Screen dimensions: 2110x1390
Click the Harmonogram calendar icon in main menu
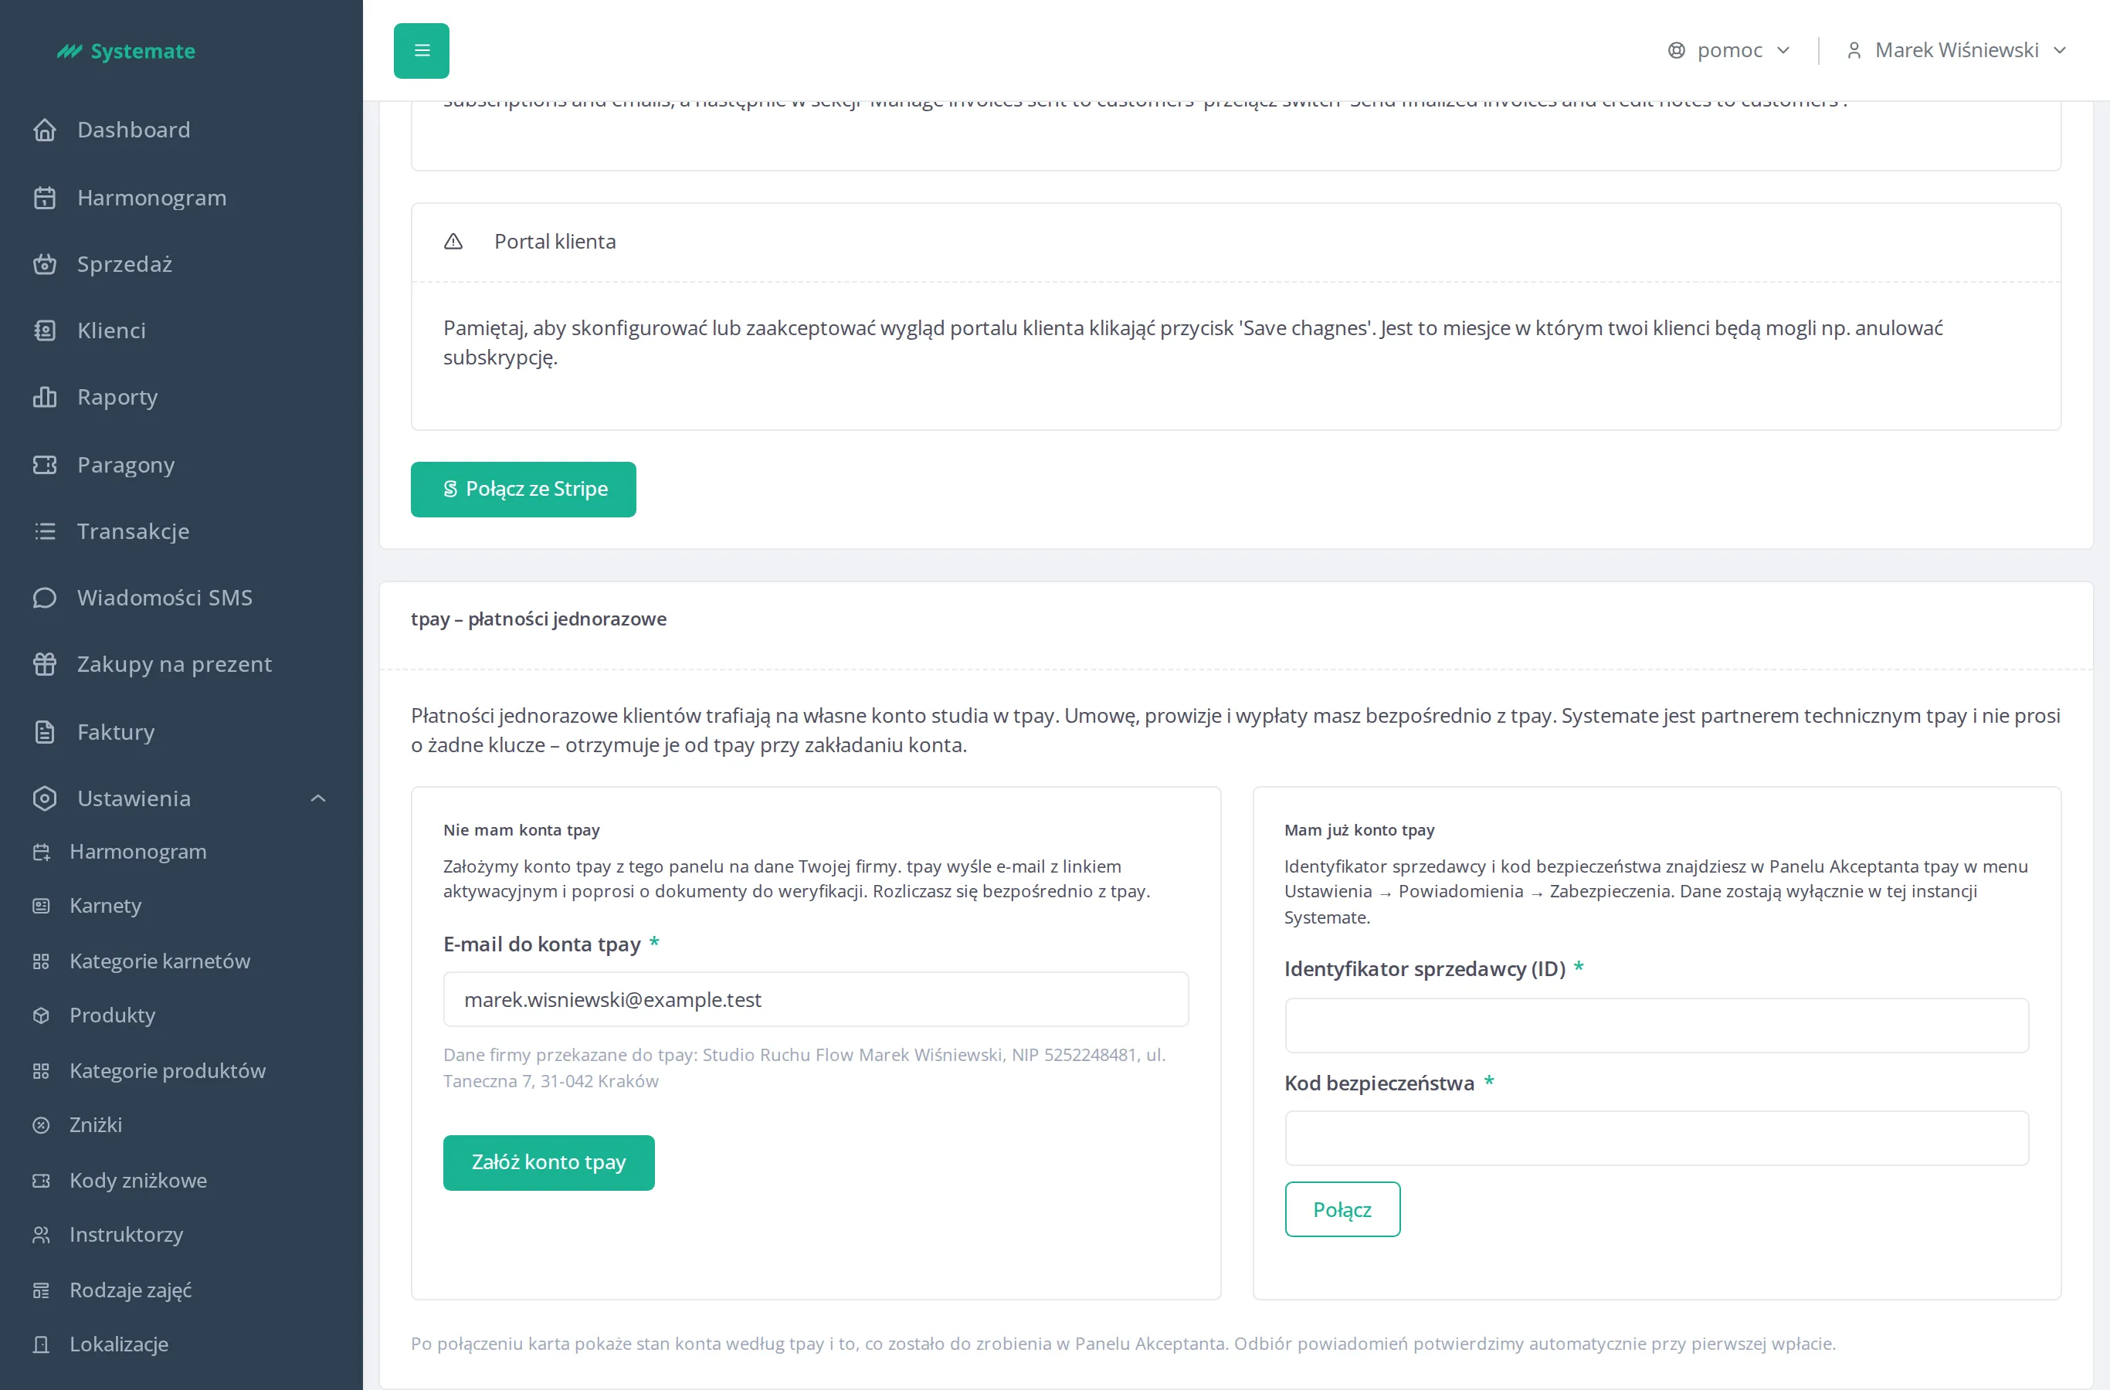pyautogui.click(x=44, y=198)
